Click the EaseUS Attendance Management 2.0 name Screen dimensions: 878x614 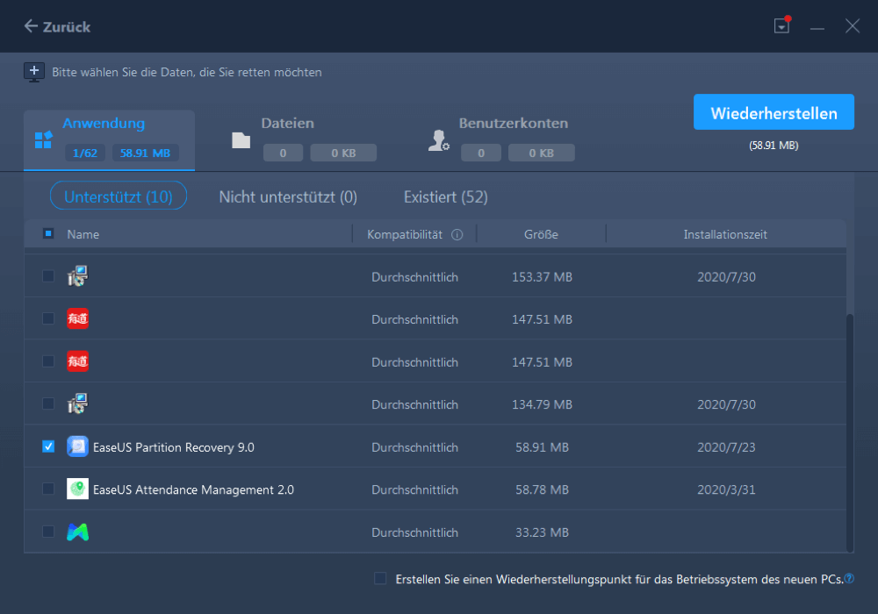click(x=193, y=489)
